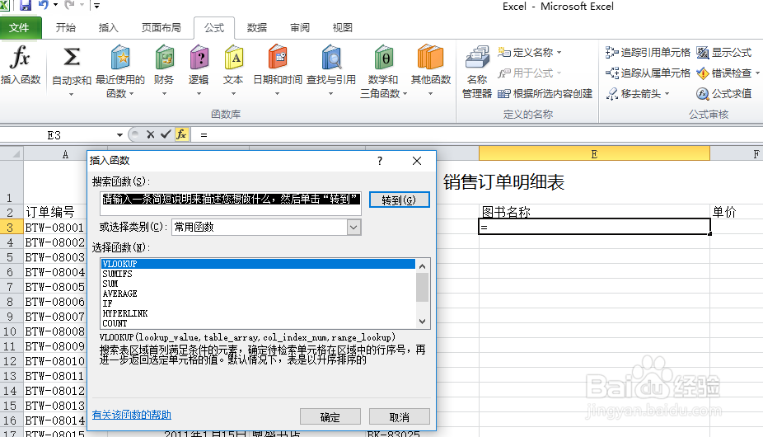
Task: Click the Insert Function fx ribbon icon
Action: (20, 59)
